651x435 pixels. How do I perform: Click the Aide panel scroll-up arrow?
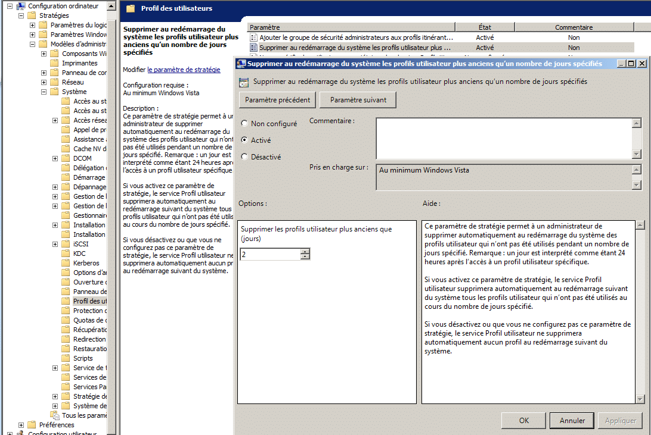click(640, 226)
